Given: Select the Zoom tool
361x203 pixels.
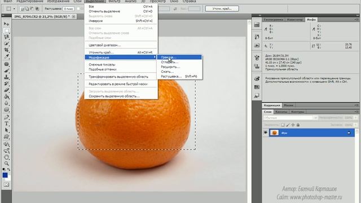Looking at the screenshot, I should (6, 164).
